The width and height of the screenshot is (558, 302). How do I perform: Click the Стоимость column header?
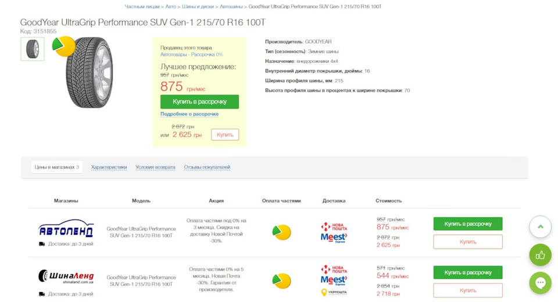coord(389,200)
